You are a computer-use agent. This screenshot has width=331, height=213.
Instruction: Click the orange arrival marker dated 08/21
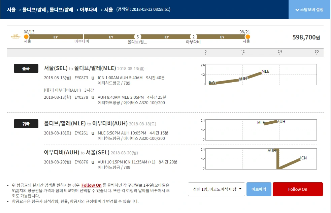tap(248, 37)
